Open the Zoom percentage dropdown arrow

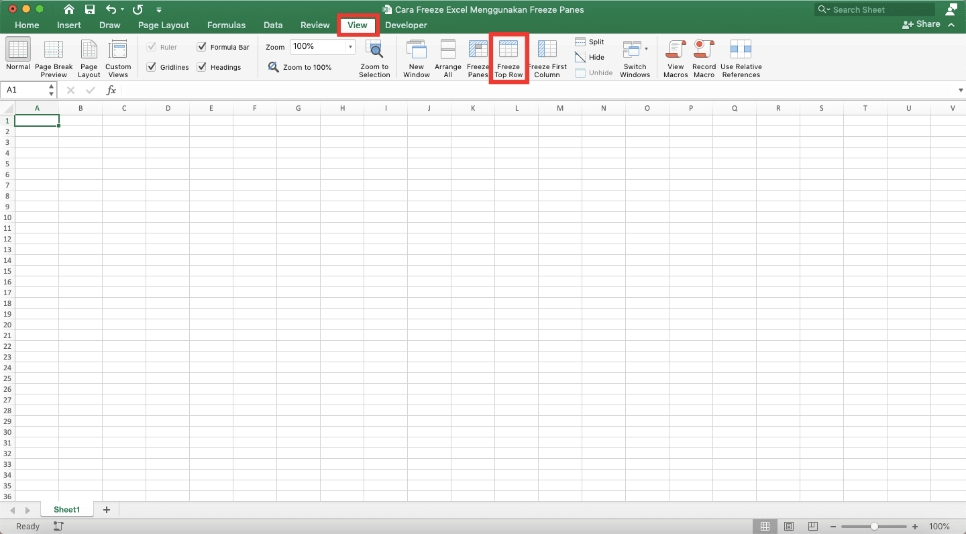(x=350, y=47)
